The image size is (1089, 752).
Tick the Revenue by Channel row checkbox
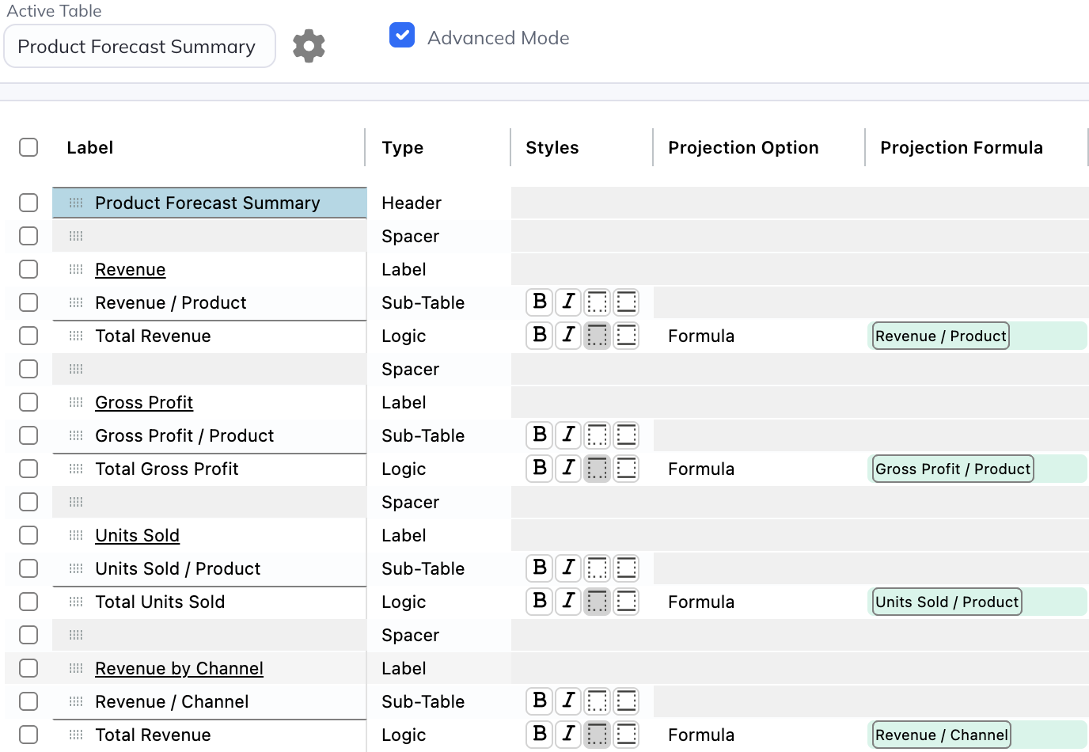click(28, 668)
